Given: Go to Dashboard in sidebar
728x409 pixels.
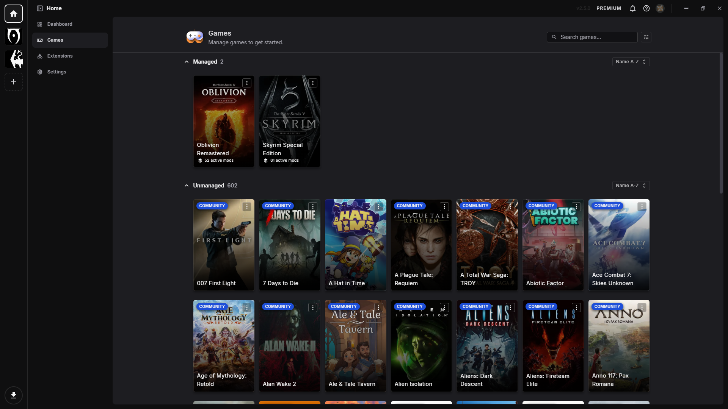Looking at the screenshot, I should point(70,24).
